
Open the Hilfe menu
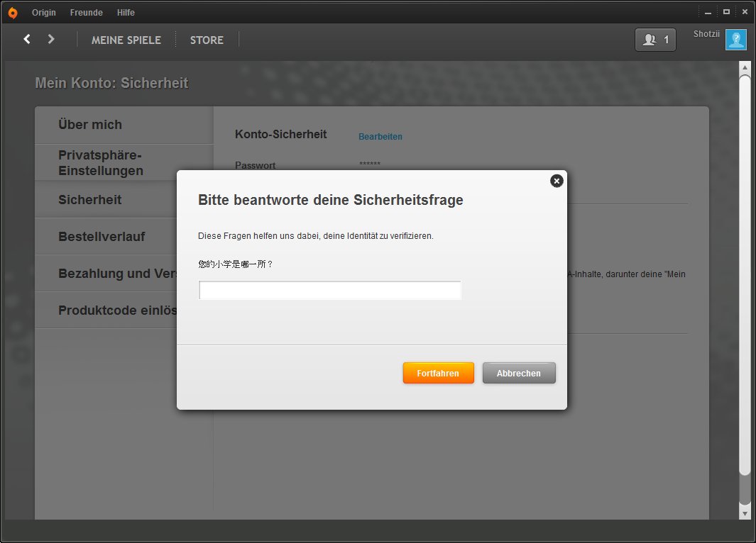(126, 13)
